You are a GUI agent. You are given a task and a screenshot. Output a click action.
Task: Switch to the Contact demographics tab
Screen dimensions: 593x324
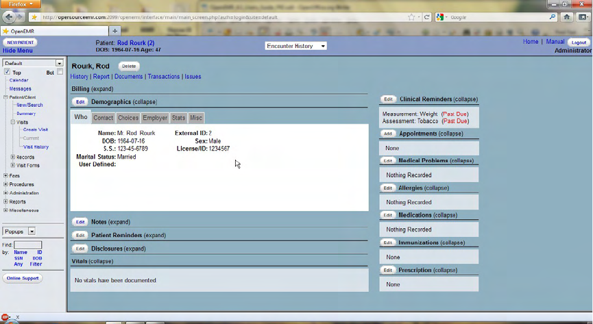coord(104,118)
